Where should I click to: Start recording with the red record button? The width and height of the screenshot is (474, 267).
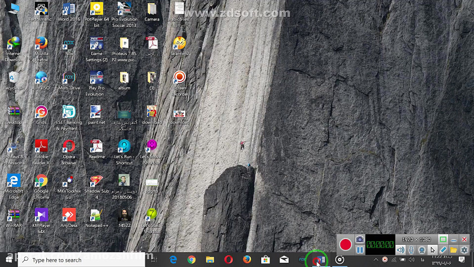[345, 245]
